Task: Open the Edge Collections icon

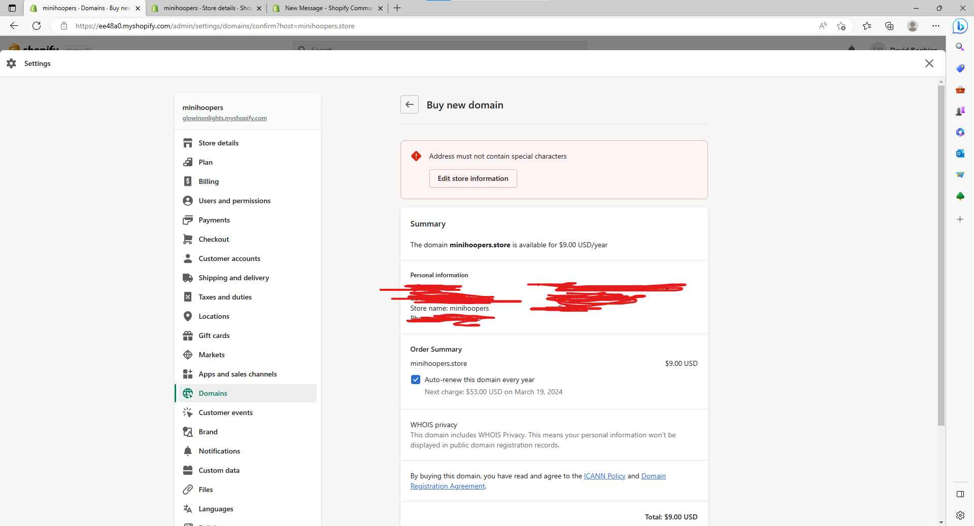Action: (889, 26)
